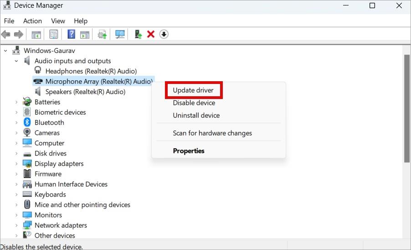Click the Microphone Array device icon
Screen dimensions: 411x250
38,81
